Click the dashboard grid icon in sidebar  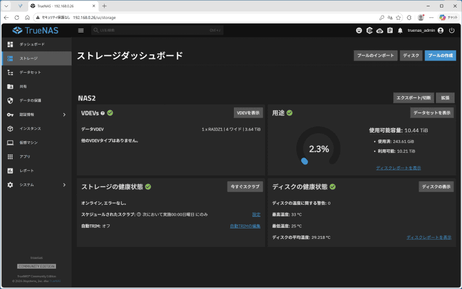(x=10, y=44)
